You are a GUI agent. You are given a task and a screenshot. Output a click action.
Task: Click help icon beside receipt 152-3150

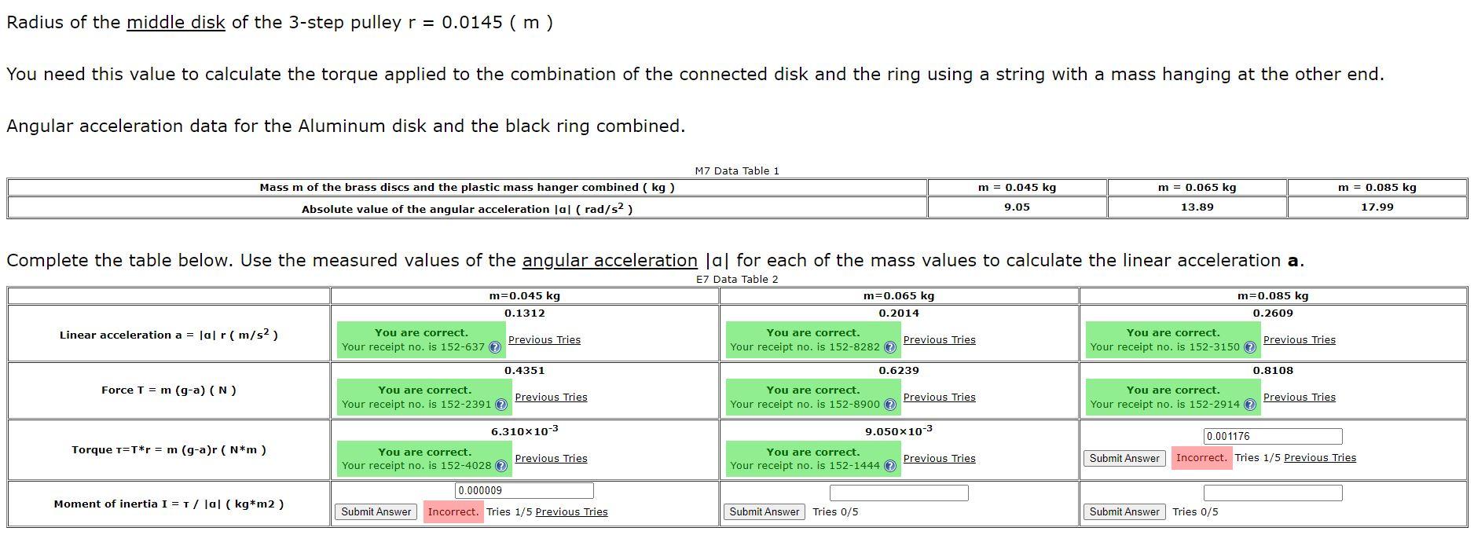click(x=1250, y=347)
